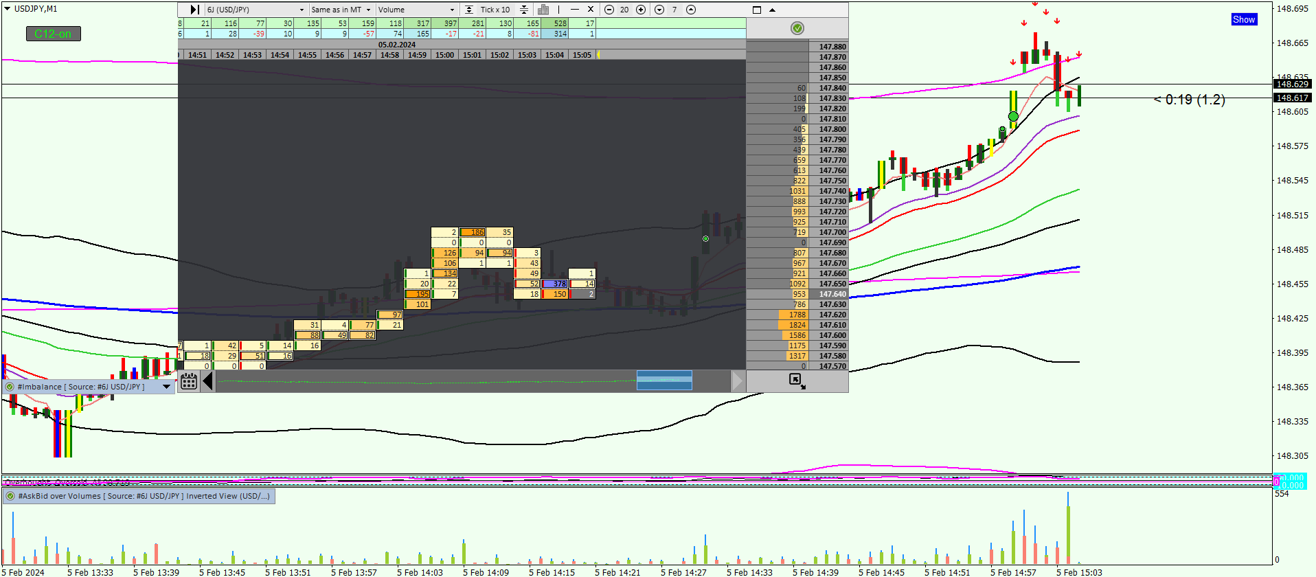Click the expand tick scale icon
Image resolution: width=1316 pixels, height=577 pixels.
click(469, 10)
